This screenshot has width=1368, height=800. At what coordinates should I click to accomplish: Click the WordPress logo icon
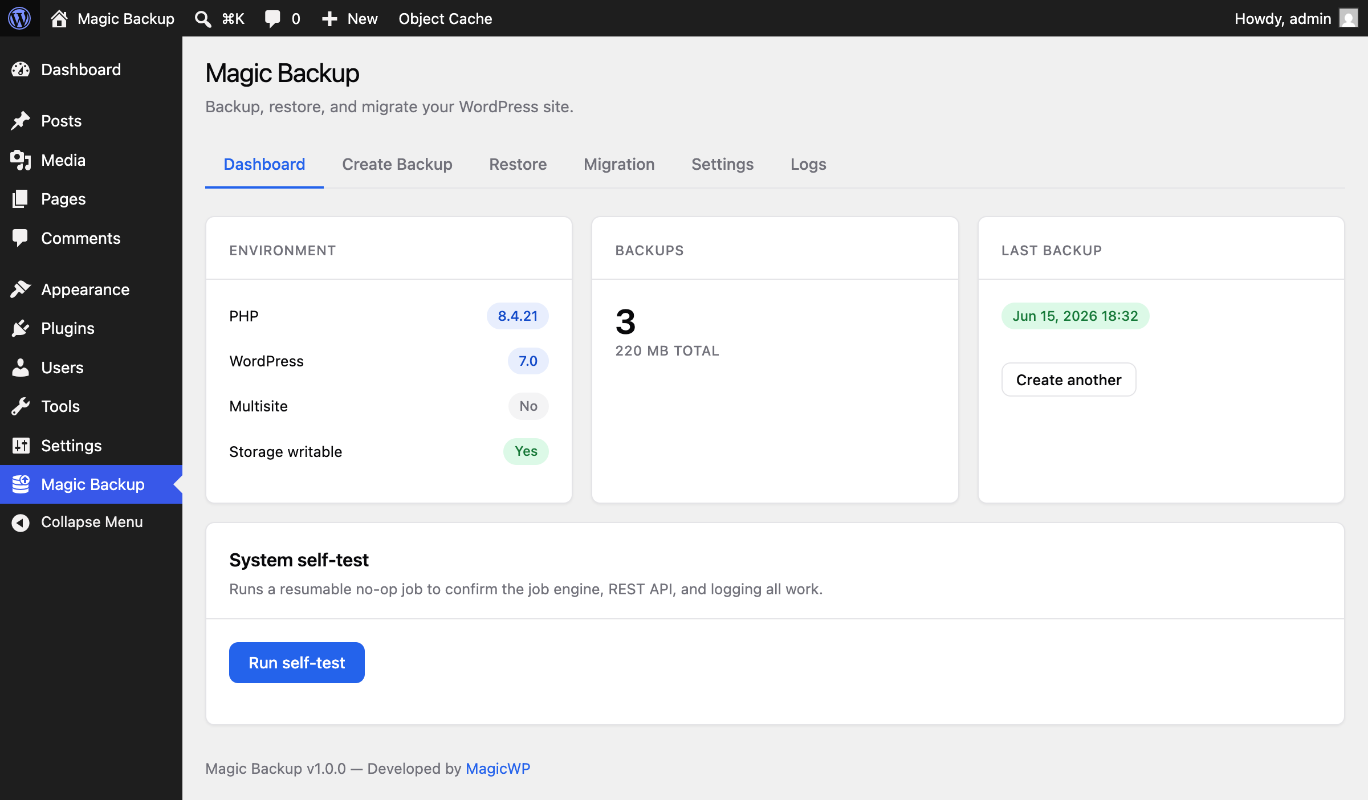[x=19, y=18]
